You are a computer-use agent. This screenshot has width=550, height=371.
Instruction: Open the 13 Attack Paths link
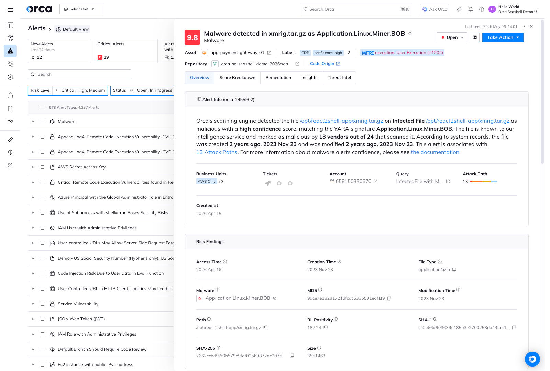[x=217, y=152]
